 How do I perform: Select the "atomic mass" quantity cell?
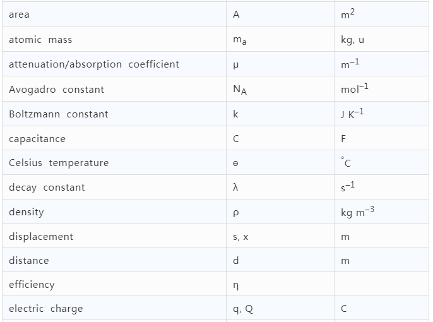pyautogui.click(x=40, y=40)
